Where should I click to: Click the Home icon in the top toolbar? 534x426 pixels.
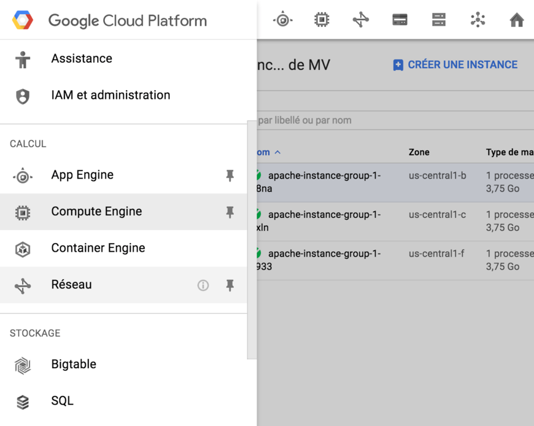pyautogui.click(x=516, y=19)
